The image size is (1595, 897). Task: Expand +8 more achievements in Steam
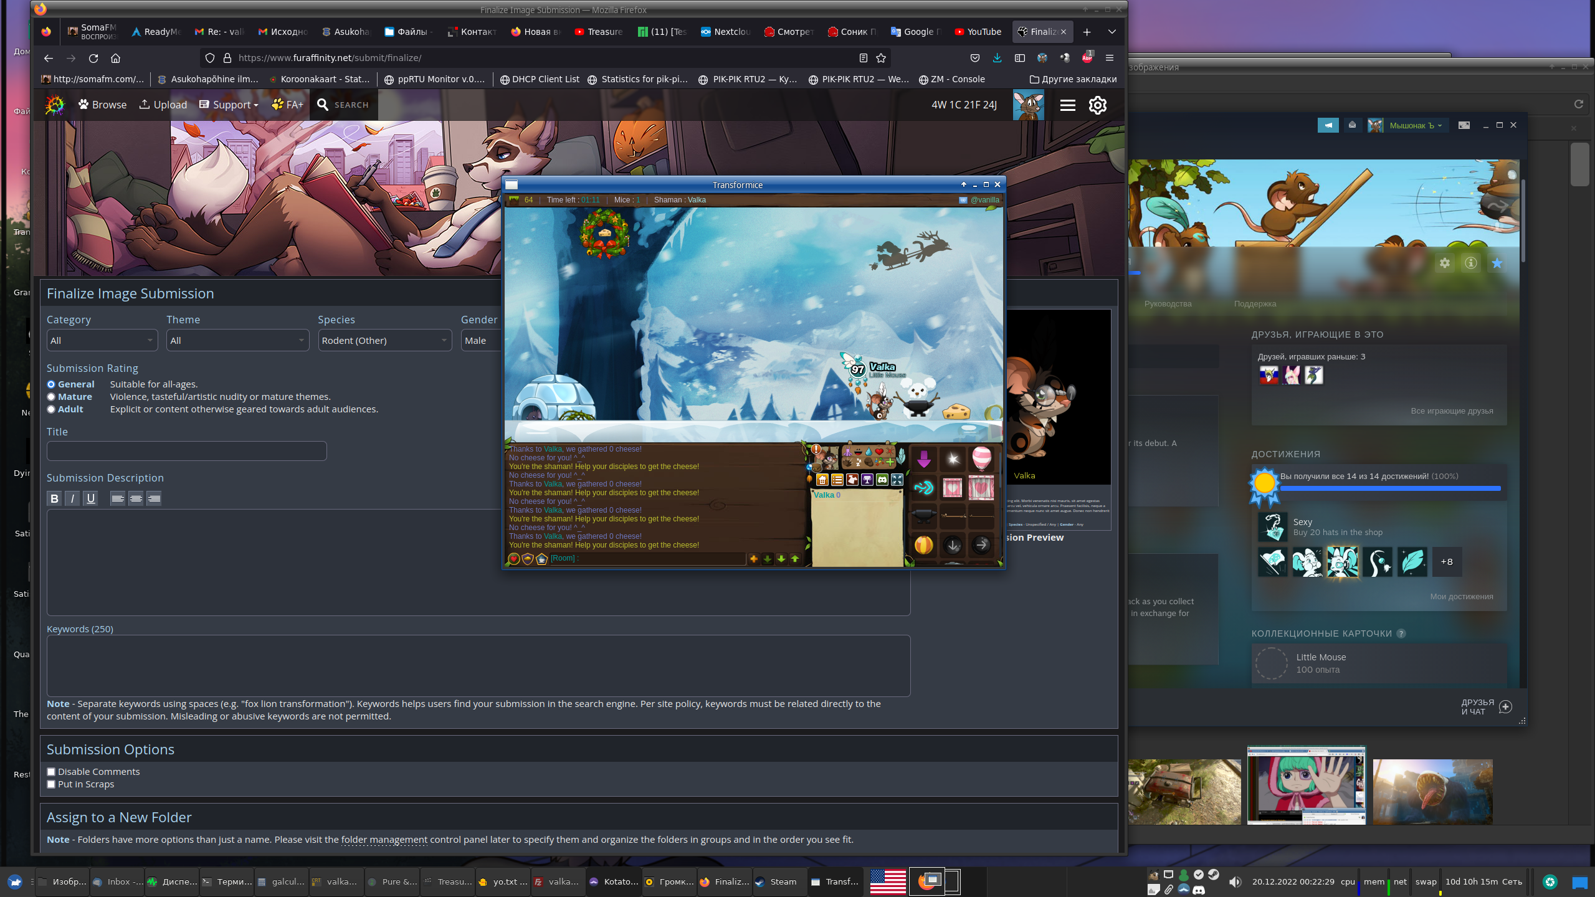pyautogui.click(x=1447, y=562)
